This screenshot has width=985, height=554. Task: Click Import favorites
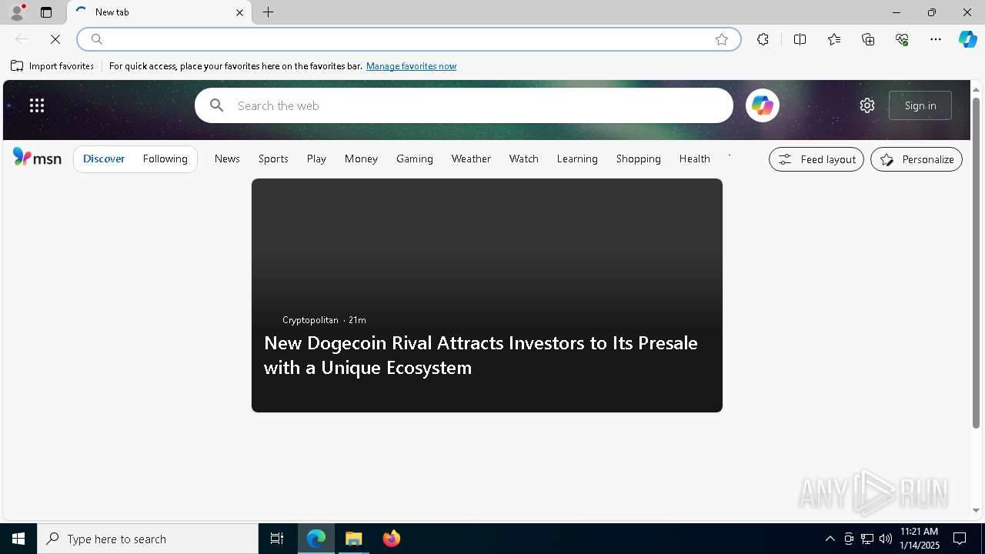point(52,66)
